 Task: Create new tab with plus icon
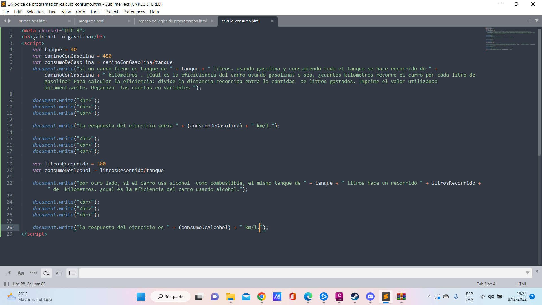click(x=530, y=21)
